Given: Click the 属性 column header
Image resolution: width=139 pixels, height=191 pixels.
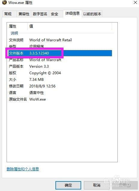Looking at the screenshot, I should pos(17,26).
